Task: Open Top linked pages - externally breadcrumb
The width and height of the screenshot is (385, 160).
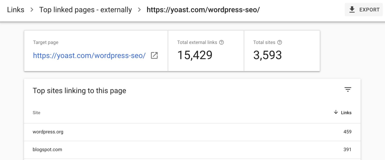Action: coord(85,10)
